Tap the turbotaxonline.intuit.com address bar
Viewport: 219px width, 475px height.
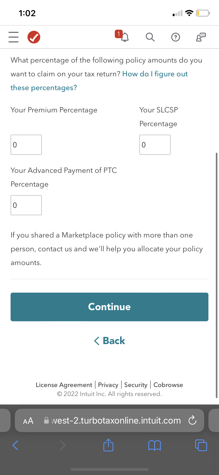tap(116, 420)
